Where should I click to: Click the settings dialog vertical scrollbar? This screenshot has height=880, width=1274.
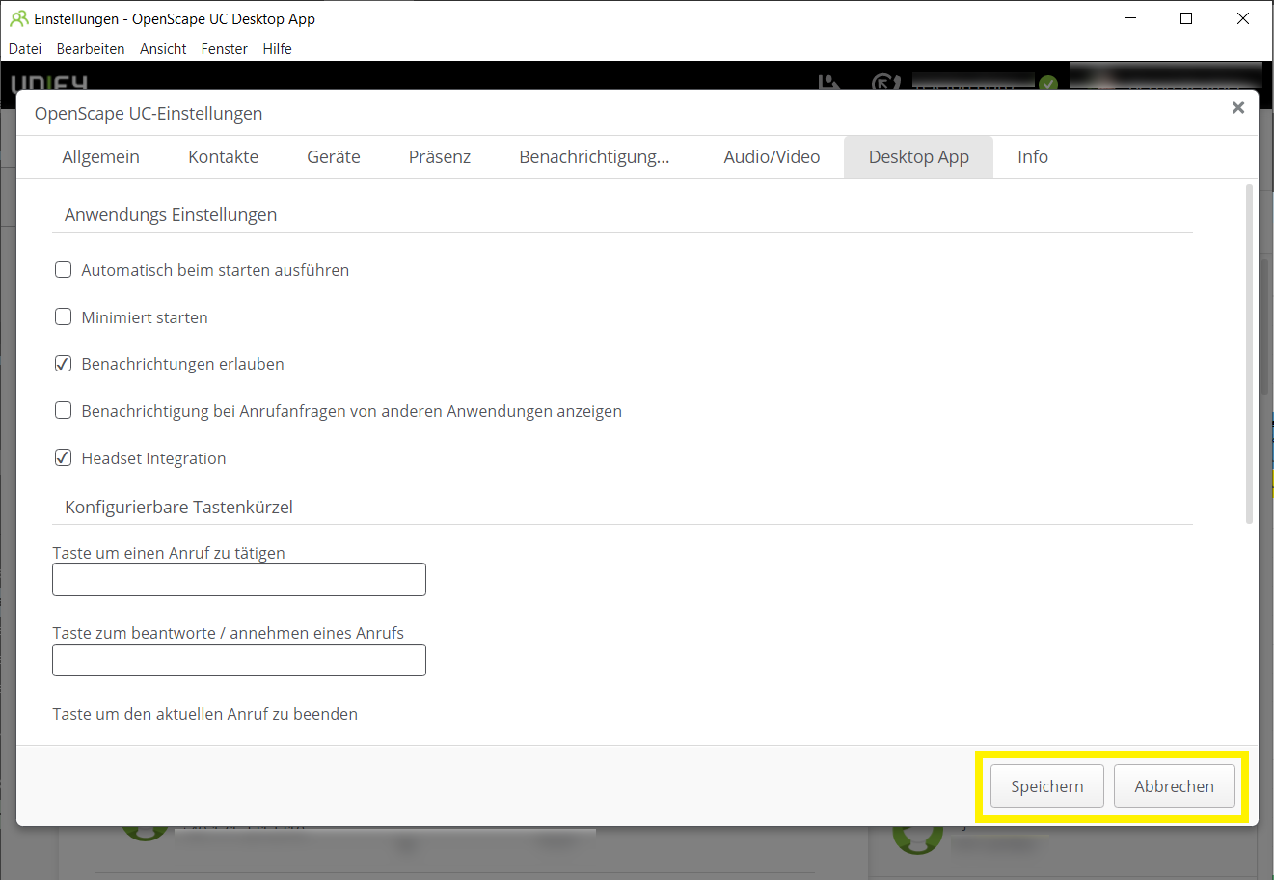point(1250,354)
